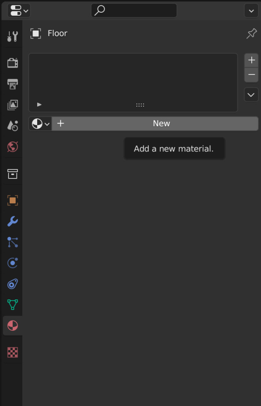Browse materials with the sphere dropdown
261x406 pixels.
pyautogui.click(x=41, y=124)
